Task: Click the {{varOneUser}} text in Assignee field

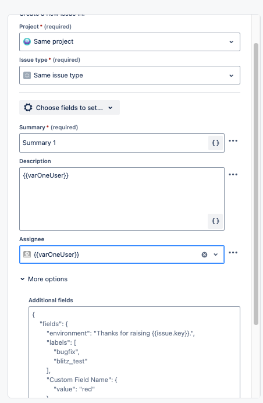Action: pos(56,254)
